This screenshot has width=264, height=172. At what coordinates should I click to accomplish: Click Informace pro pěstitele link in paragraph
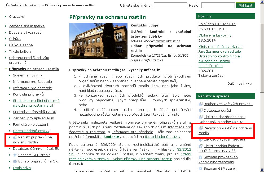click(133, 132)
